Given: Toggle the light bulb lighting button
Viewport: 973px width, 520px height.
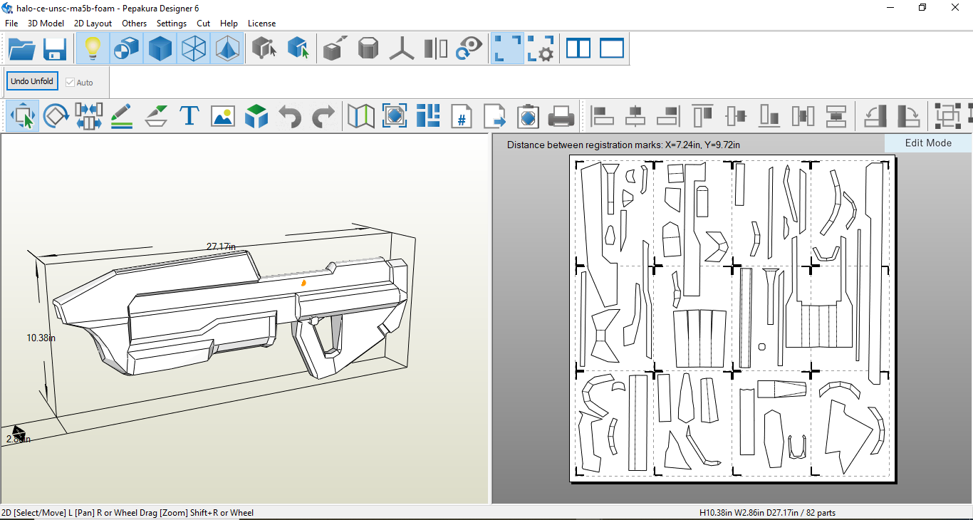Looking at the screenshot, I should pos(93,49).
